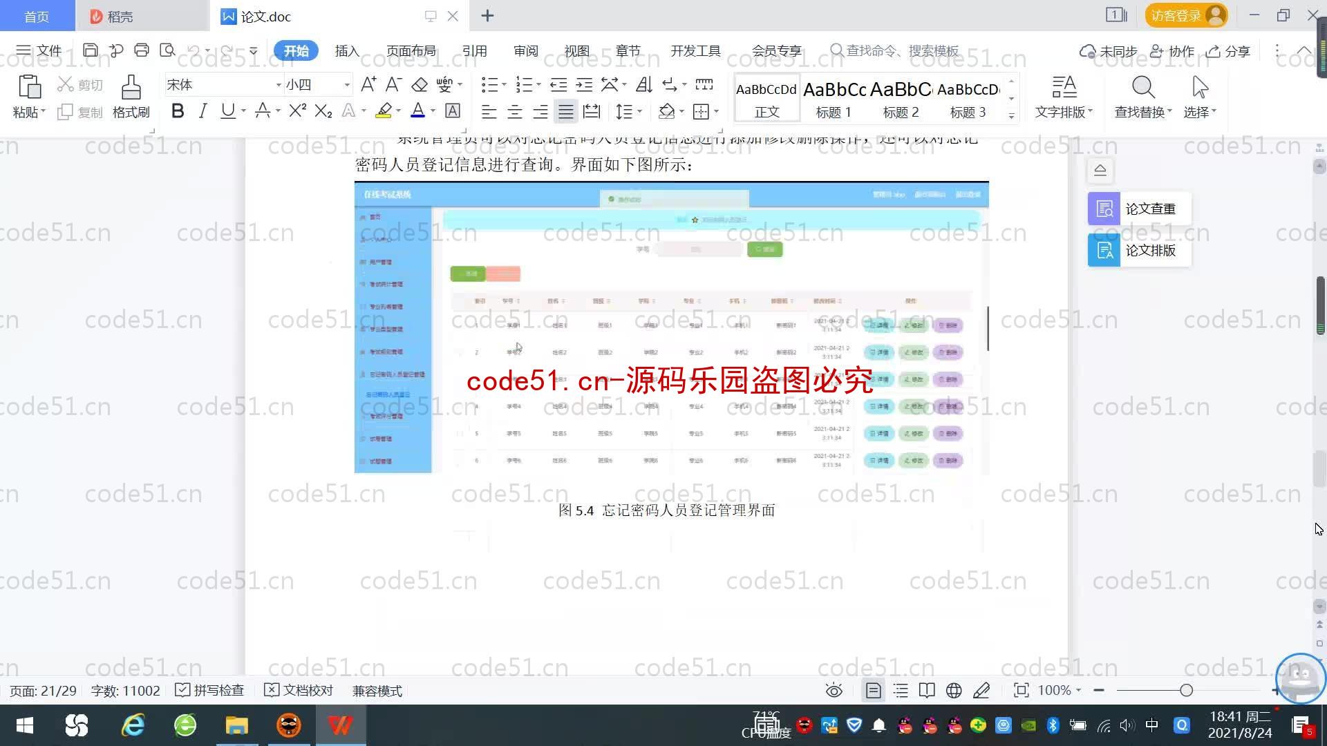Decrease font size with A- icon
Viewport: 1327px width, 746px height.
pyautogui.click(x=393, y=84)
